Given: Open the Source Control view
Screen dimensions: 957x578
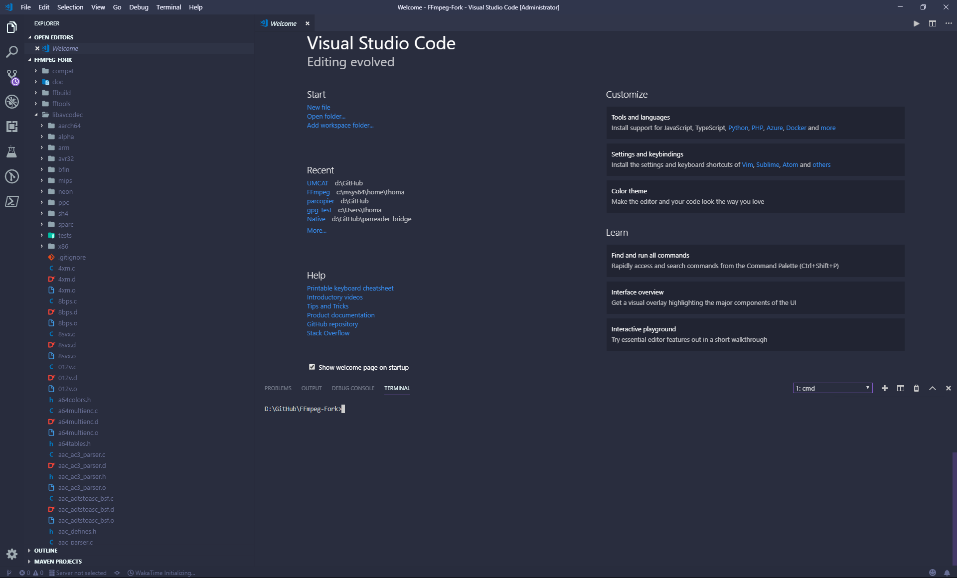Looking at the screenshot, I should [x=12, y=77].
